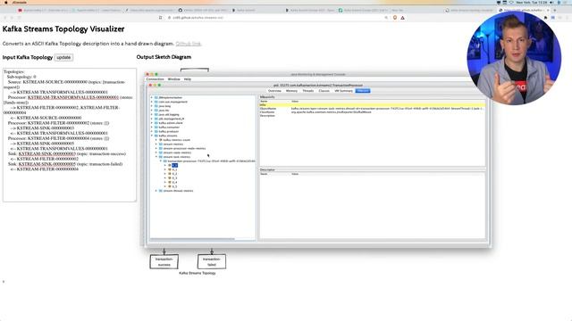This screenshot has width=572, height=321.
Task: Collapse the stream-task-metrics node
Action: pos(156,157)
